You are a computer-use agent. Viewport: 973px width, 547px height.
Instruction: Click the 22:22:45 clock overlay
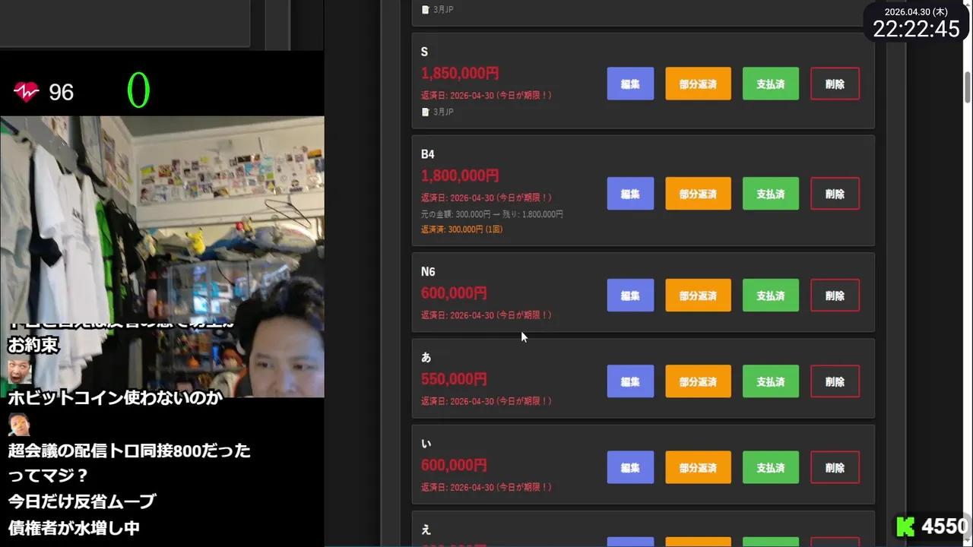coord(916,29)
